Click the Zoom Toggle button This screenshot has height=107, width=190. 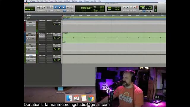48,7
